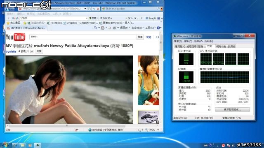Image resolution: width=264 pixels, height=148 pixels.
Task: Switch to the Processes (處理程序) tab
Action: [191, 46]
